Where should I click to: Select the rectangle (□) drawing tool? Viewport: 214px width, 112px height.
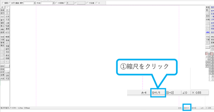click(x=7, y=10)
